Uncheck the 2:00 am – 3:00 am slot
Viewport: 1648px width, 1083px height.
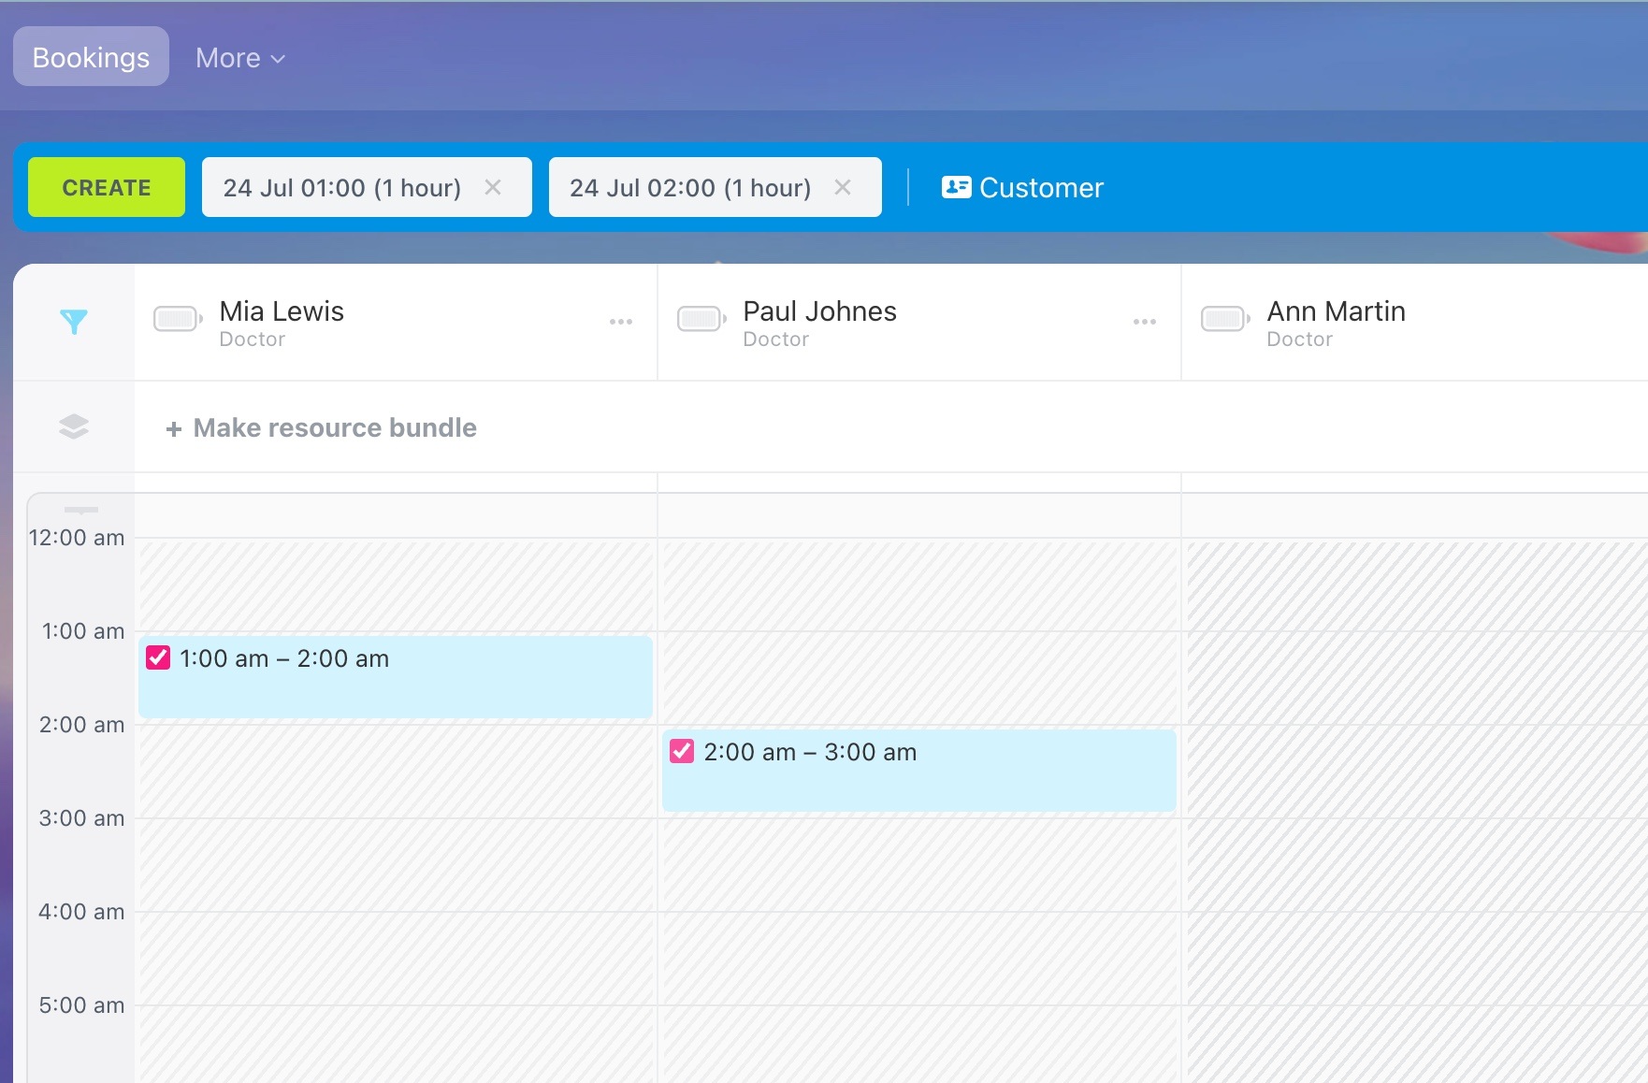(x=682, y=752)
